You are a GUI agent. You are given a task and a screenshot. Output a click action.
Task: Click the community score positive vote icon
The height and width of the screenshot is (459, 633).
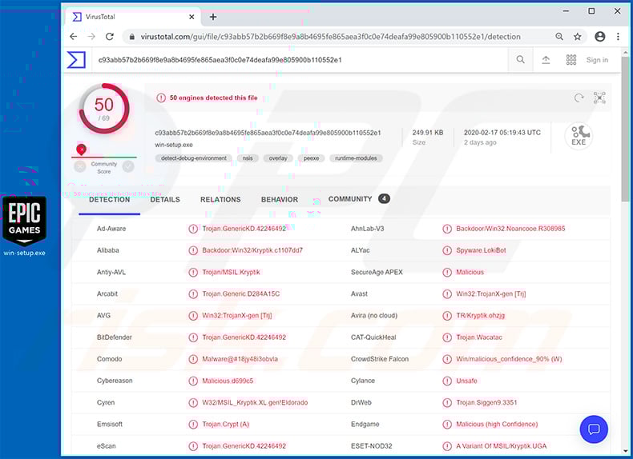tap(128, 166)
